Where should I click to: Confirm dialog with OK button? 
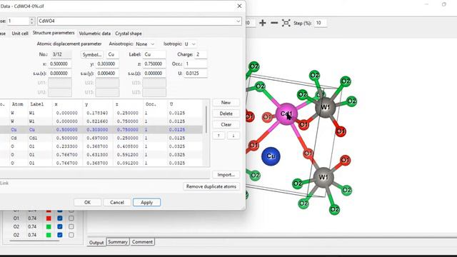(x=87, y=202)
